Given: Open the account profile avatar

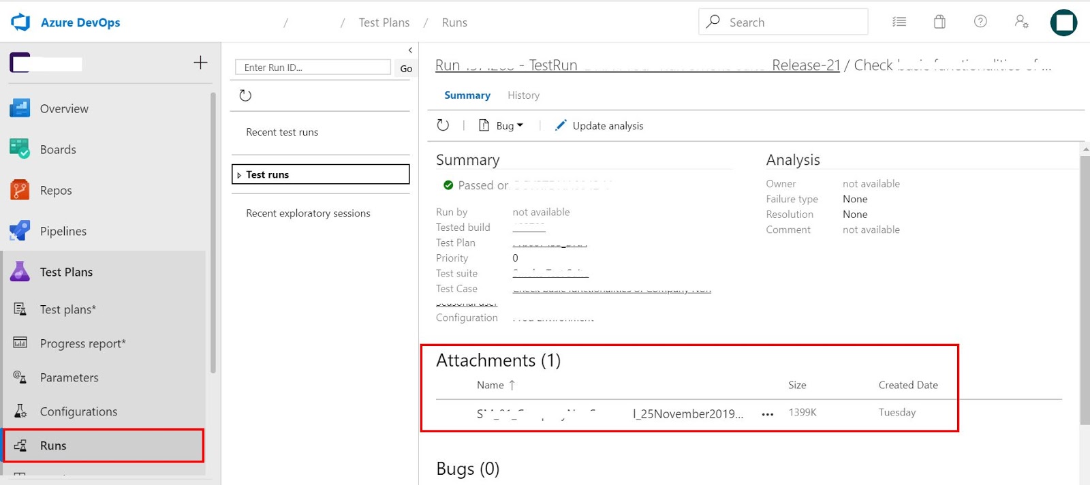Looking at the screenshot, I should coord(1063,22).
